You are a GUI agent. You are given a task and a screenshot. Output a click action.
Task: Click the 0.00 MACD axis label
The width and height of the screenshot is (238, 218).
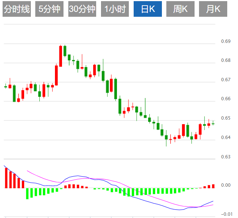226,185
